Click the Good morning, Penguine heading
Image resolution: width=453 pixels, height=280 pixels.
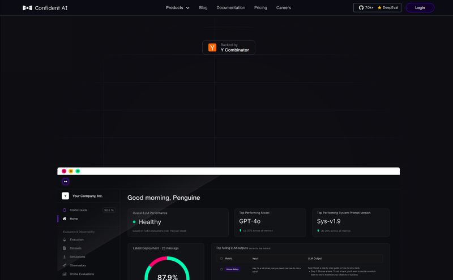pos(164,198)
